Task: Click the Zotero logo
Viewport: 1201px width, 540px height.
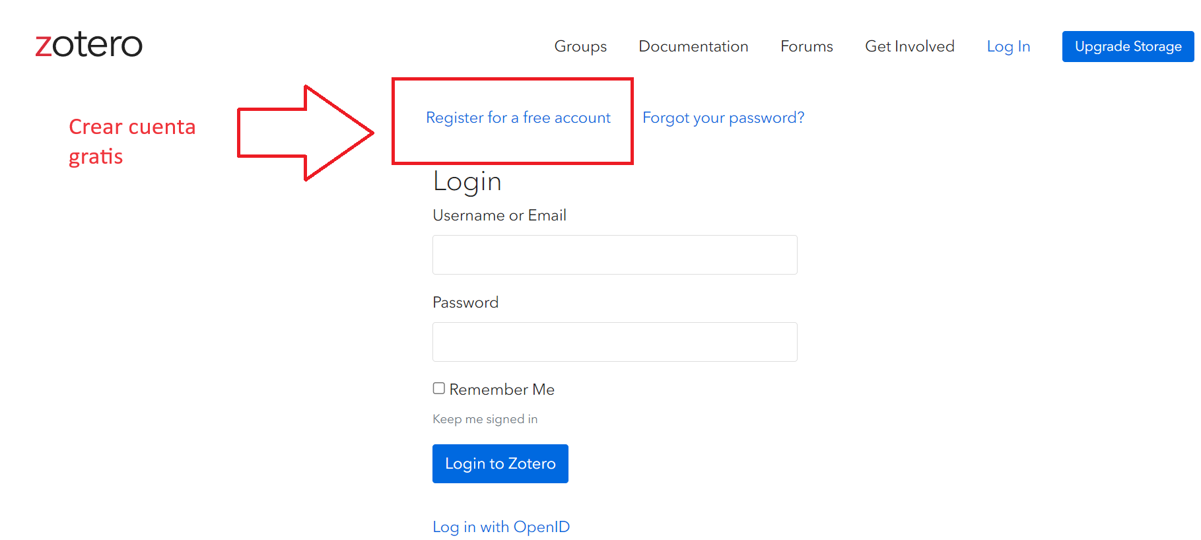Action: click(88, 45)
